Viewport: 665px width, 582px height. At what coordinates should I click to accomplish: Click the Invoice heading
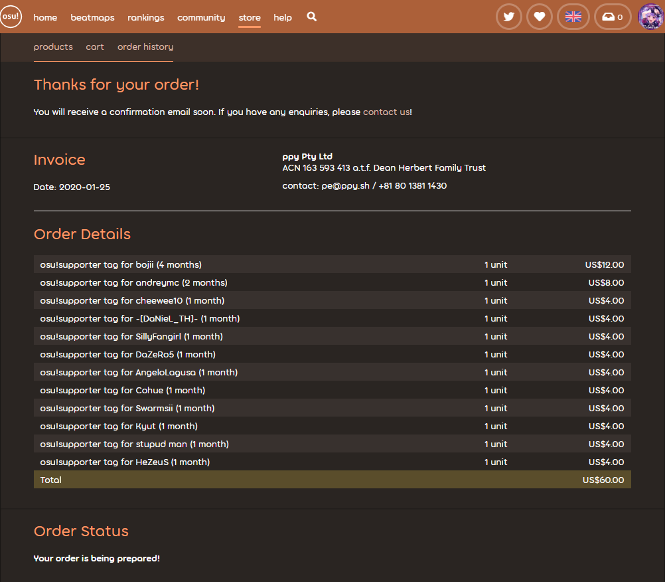[59, 159]
